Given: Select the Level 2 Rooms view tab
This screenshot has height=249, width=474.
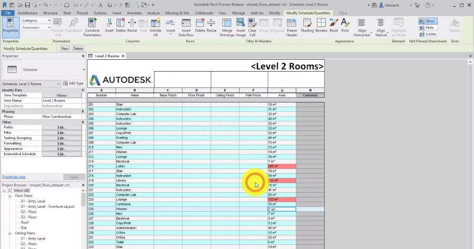Looking at the screenshot, I should pyautogui.click(x=106, y=56).
